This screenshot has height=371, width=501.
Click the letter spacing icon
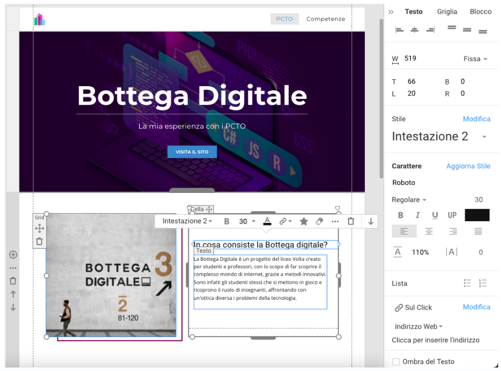click(x=452, y=252)
